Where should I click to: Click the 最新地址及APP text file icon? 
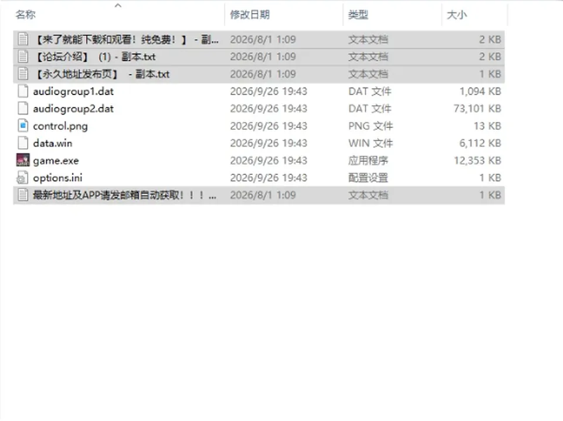(x=23, y=195)
